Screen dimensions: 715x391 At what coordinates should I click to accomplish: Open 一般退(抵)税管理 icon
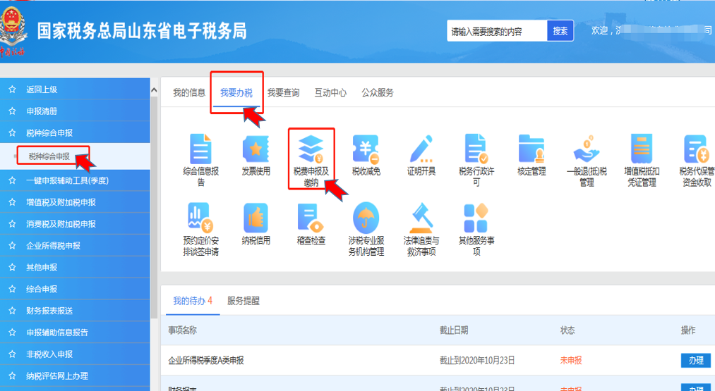pyautogui.click(x=587, y=149)
